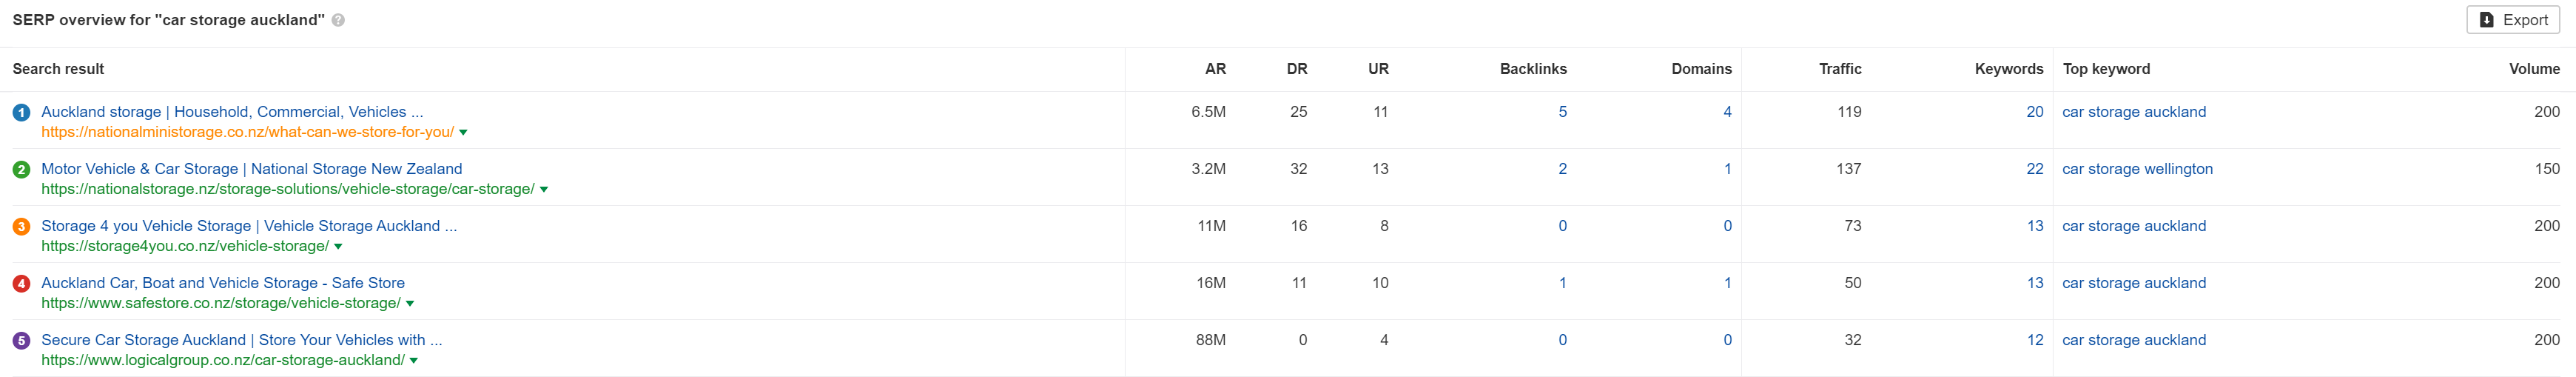2576x377 pixels.
Task: Click the DR column header
Action: [1297, 69]
